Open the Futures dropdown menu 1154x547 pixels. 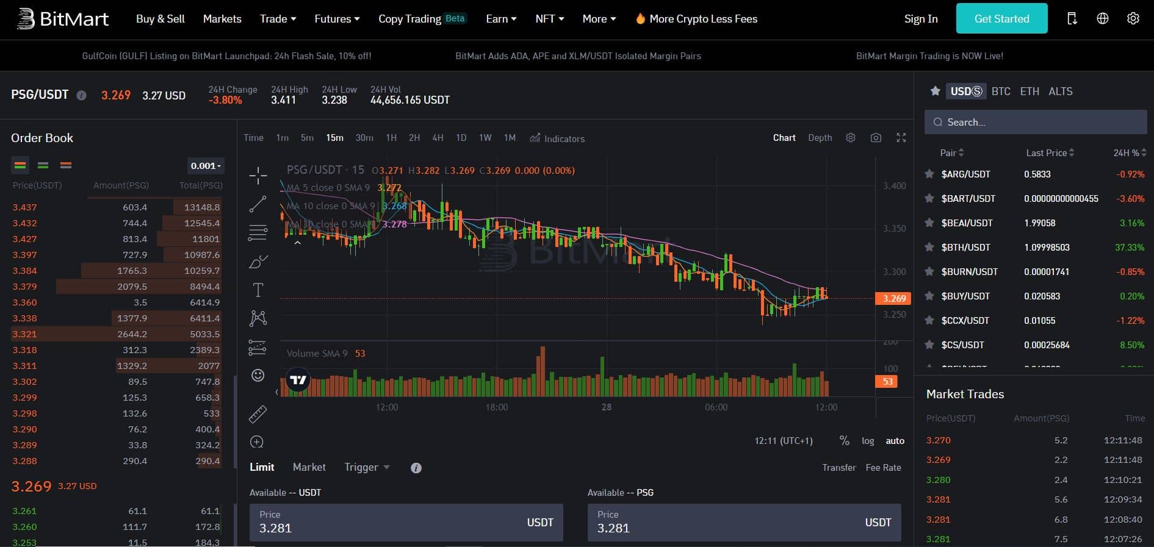(x=337, y=19)
